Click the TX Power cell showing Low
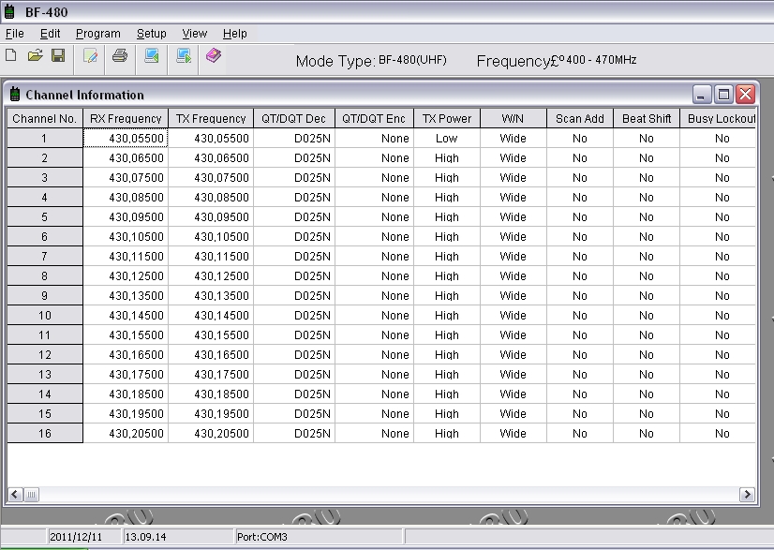 click(447, 139)
